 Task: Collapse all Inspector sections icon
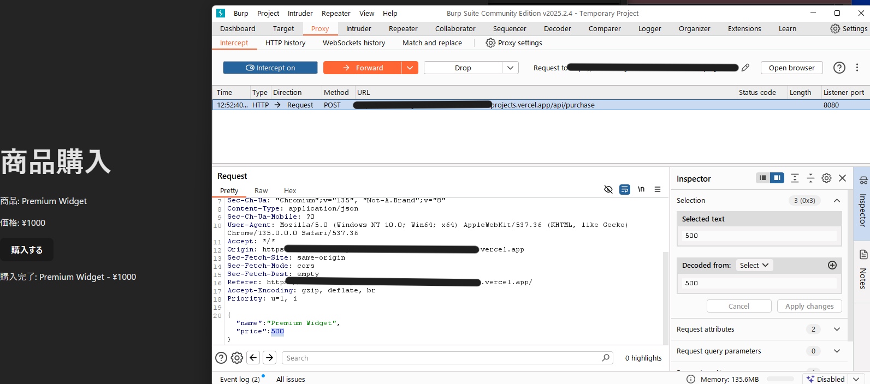click(x=810, y=178)
